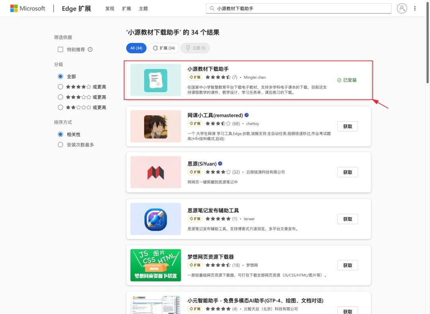Click the search magnifier icon

212,8
